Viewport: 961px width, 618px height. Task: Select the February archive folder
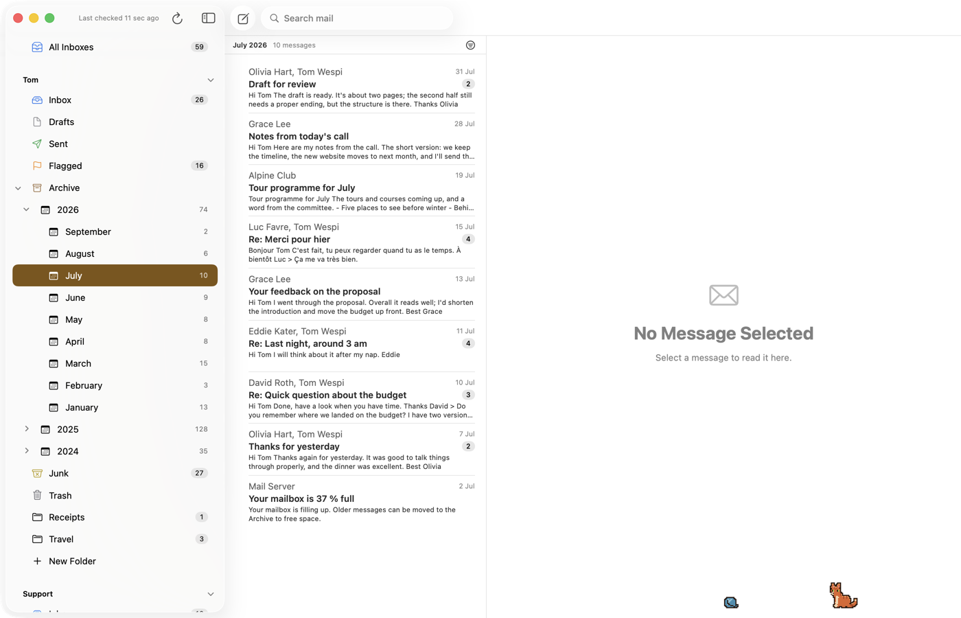point(115,386)
